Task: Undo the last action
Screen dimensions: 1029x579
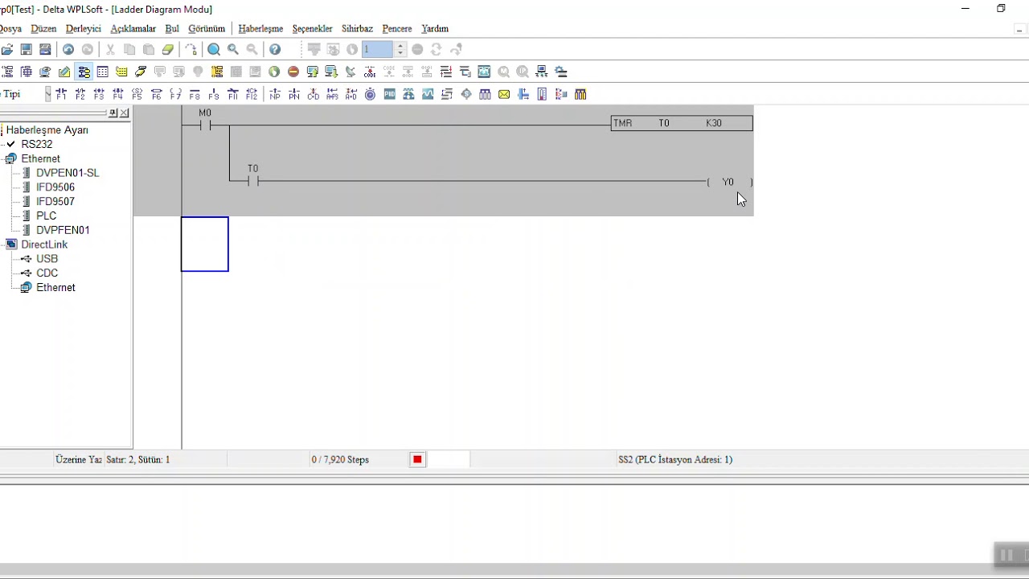Action: [68, 50]
